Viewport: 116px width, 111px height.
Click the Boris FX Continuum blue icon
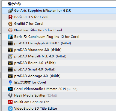pyautogui.click(x=10, y=37)
